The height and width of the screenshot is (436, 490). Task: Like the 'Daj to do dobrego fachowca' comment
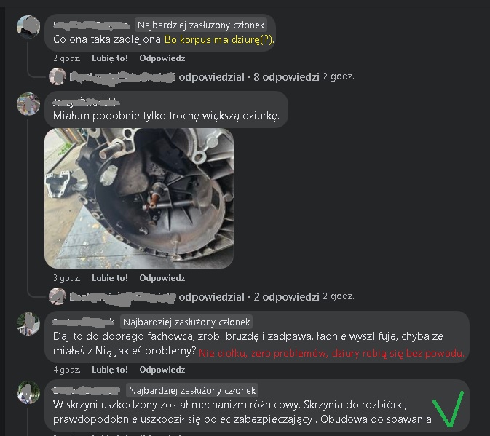point(110,370)
